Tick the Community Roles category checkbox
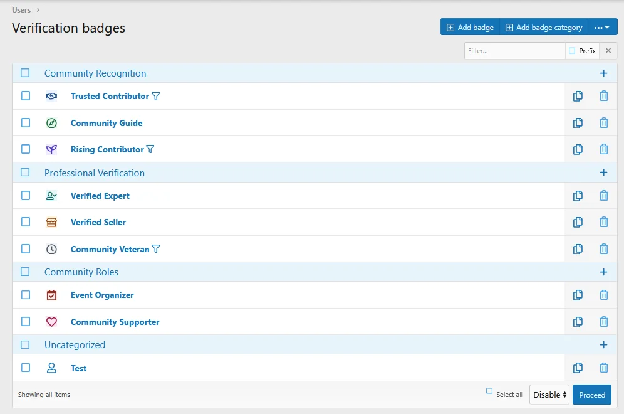Image resolution: width=624 pixels, height=414 pixels. [x=25, y=272]
